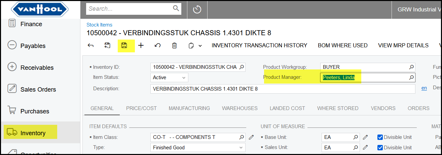Add a new stock item record
The height and width of the screenshot is (155, 442).
pos(141,46)
